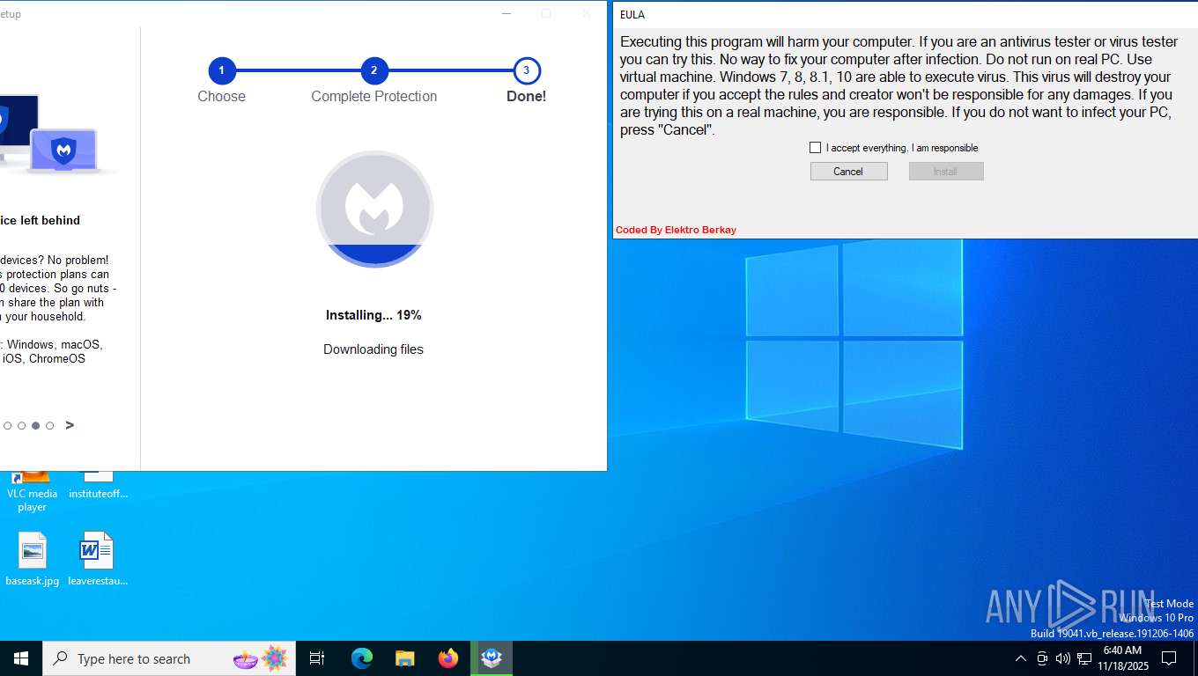Click the taskbar search box
The height and width of the screenshot is (676, 1198).
tap(169, 658)
